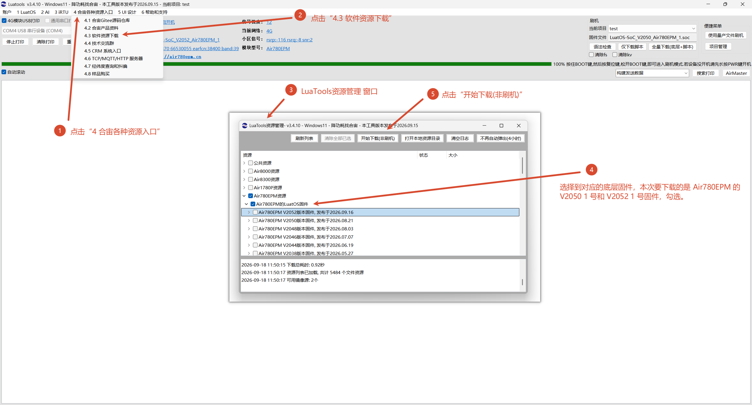Open the 6 帮助和支持 menu
The height and width of the screenshot is (405, 752).
click(x=155, y=12)
